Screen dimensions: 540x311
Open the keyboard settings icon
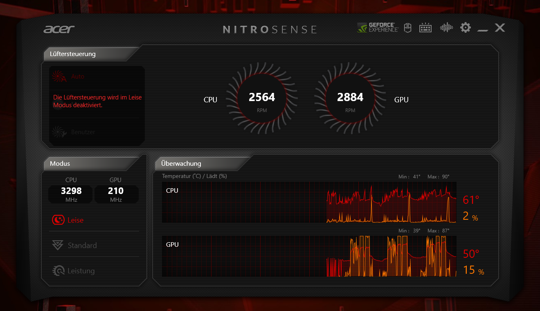click(425, 28)
